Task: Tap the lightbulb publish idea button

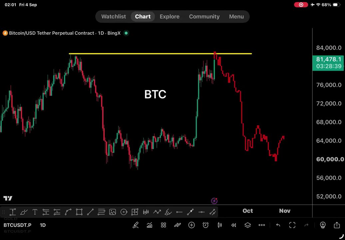Action: 323,225
